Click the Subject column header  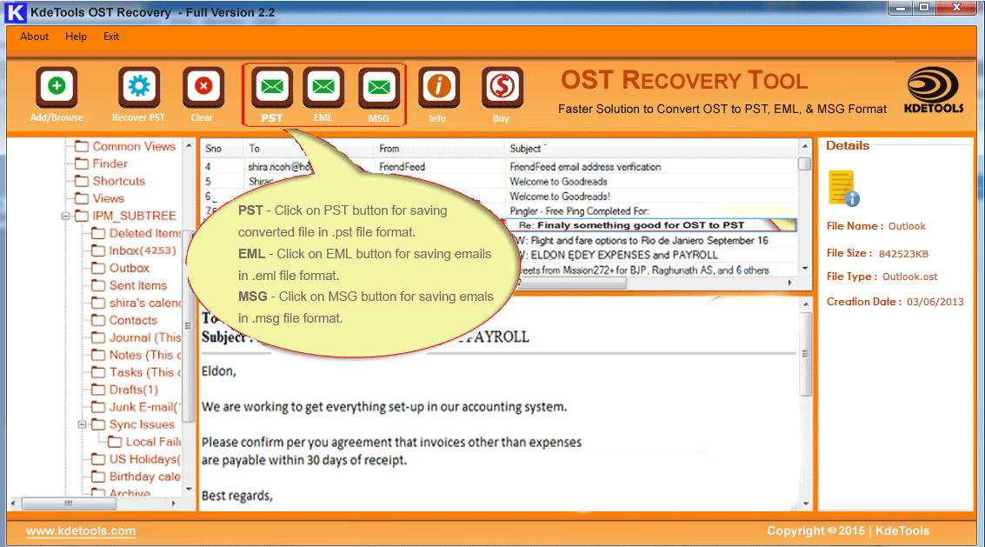(x=524, y=149)
